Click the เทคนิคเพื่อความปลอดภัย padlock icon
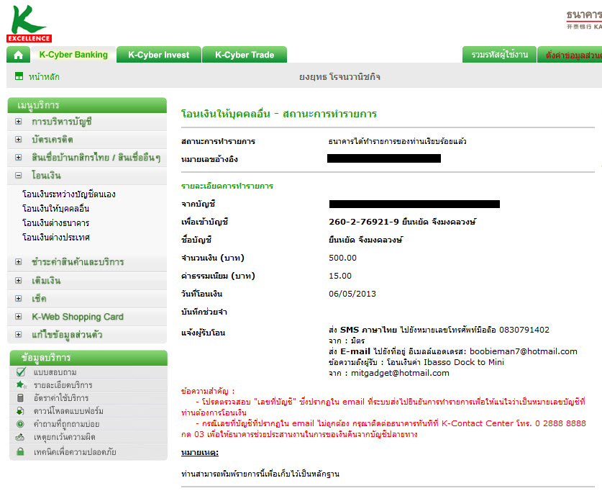Screen dimensions: 602x491 20,451
